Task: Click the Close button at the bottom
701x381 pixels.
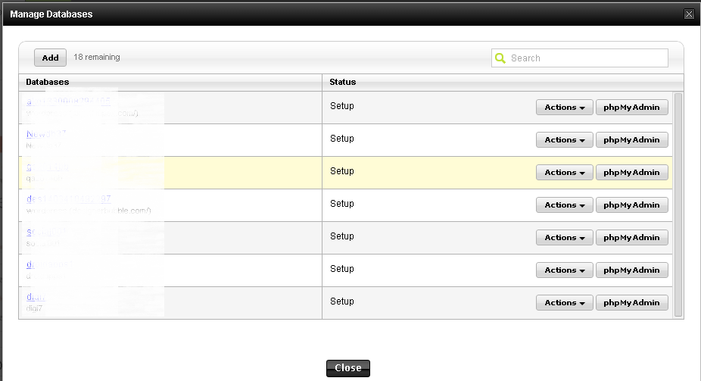Action: [x=348, y=368]
